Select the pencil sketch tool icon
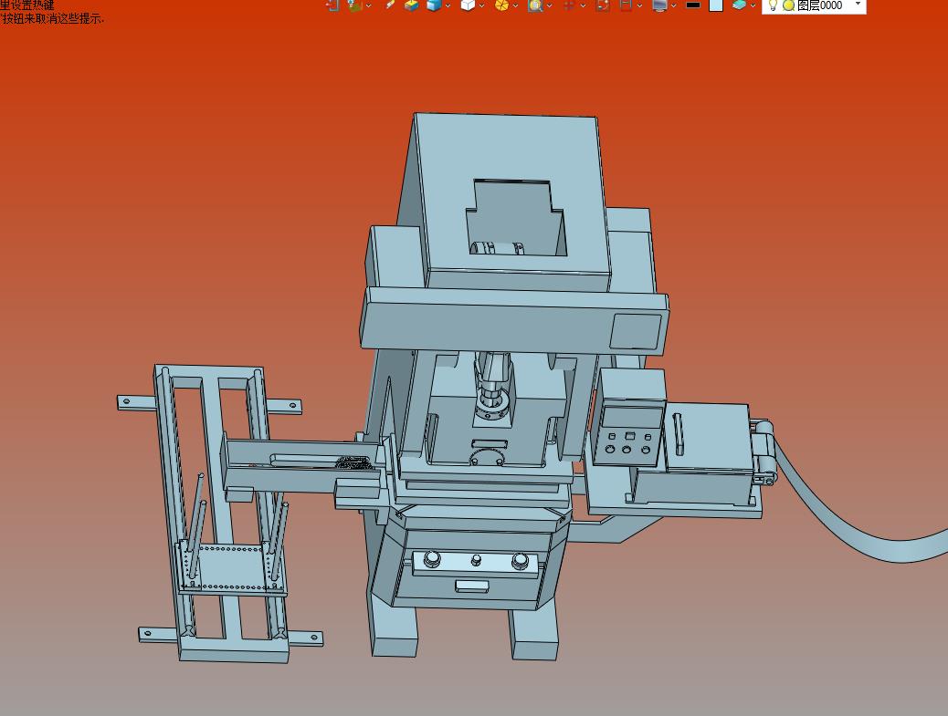948x716 pixels. 390,5
